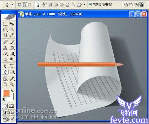Select the Hand tool
Image resolution: width=149 pixels, height=124 pixels.
click(5, 84)
